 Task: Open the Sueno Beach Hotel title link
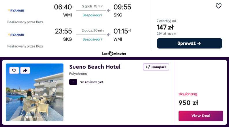click(x=95, y=67)
